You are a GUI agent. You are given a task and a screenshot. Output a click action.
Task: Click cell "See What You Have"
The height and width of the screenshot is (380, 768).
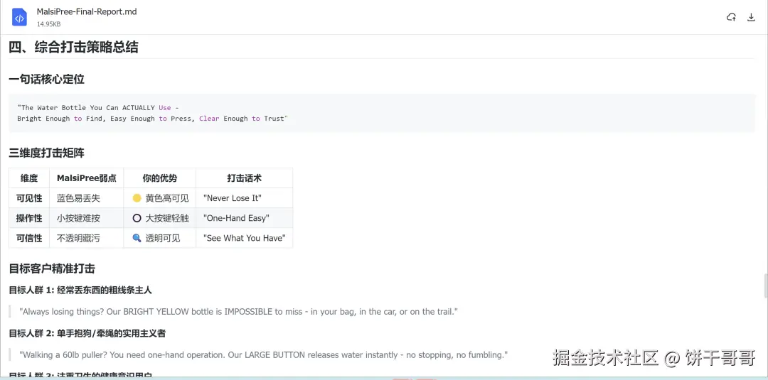pos(245,238)
